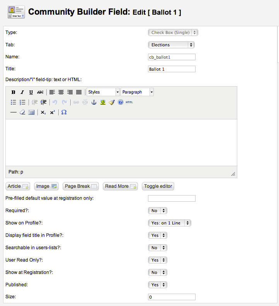Toggle bold formatting in the editor
The image size is (279, 306).
tap(14, 92)
